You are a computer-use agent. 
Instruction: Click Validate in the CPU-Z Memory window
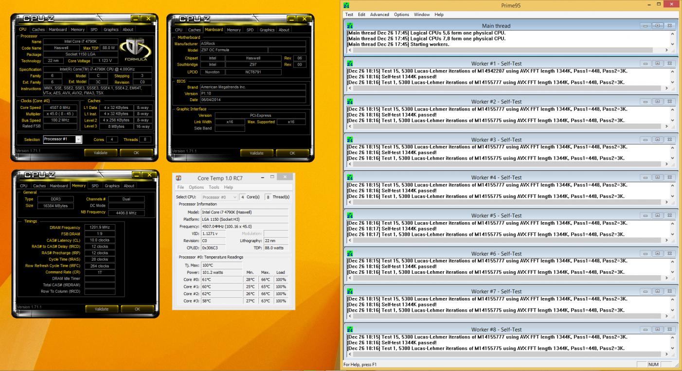coord(102,309)
